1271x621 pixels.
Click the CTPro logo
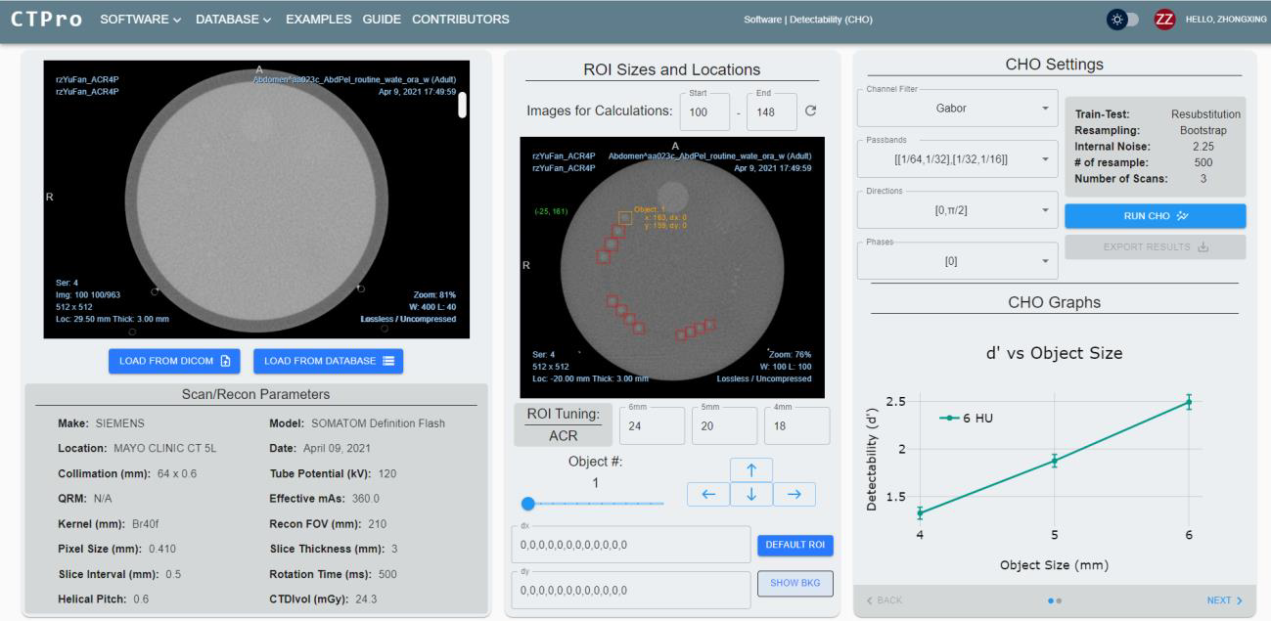[47, 20]
